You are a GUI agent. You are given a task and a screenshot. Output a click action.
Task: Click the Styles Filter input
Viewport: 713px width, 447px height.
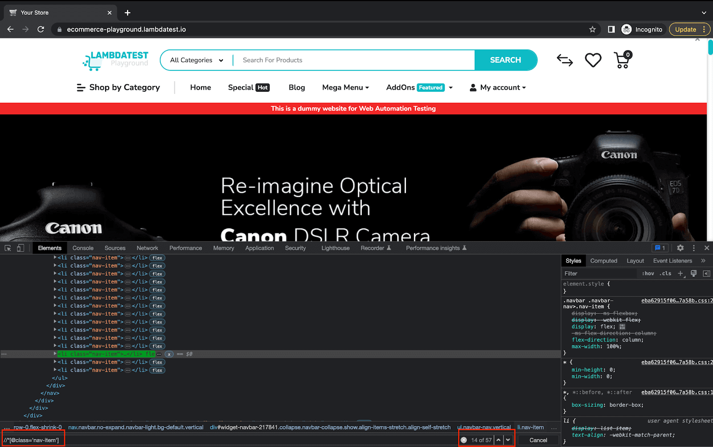[599, 273]
